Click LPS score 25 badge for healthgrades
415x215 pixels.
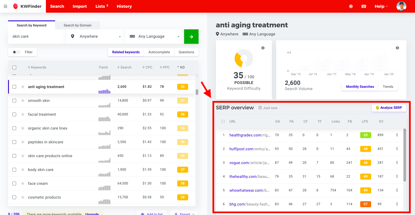click(x=366, y=135)
